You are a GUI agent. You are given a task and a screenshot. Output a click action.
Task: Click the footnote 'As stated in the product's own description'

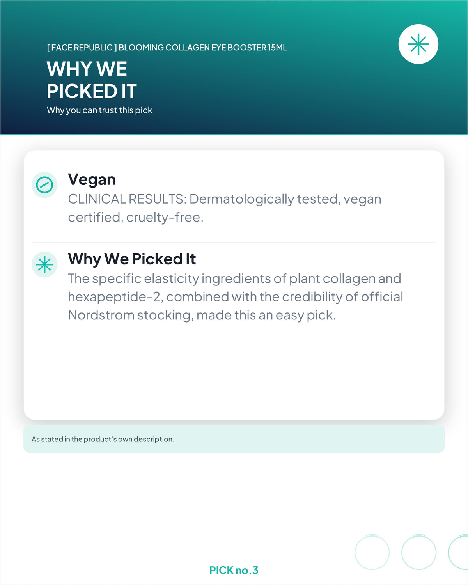point(103,439)
